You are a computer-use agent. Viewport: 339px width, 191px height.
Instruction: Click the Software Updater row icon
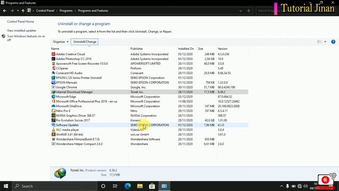[53, 125]
